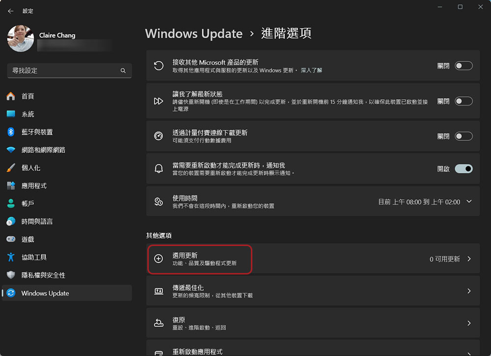Open 應用程式 settings page
The image size is (491, 356).
[67, 186]
